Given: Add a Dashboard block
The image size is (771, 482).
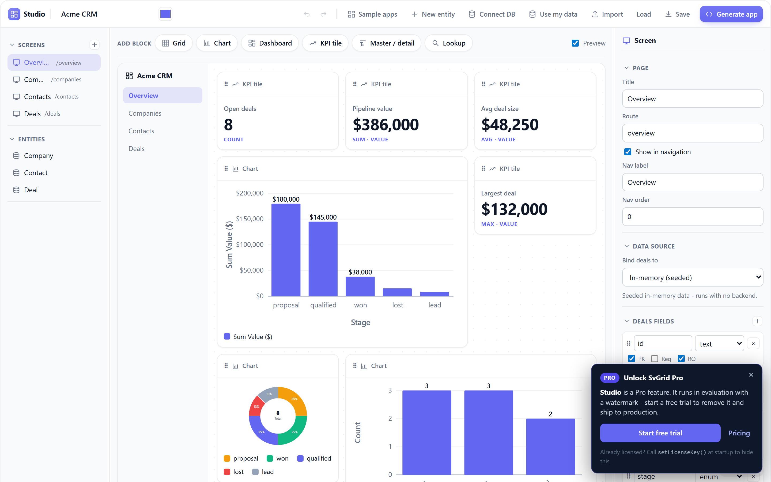Looking at the screenshot, I should point(270,43).
